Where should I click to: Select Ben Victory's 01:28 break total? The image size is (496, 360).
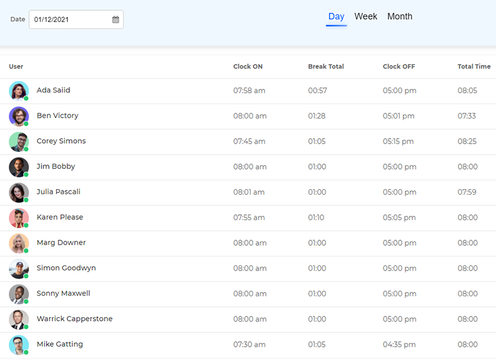click(x=317, y=116)
